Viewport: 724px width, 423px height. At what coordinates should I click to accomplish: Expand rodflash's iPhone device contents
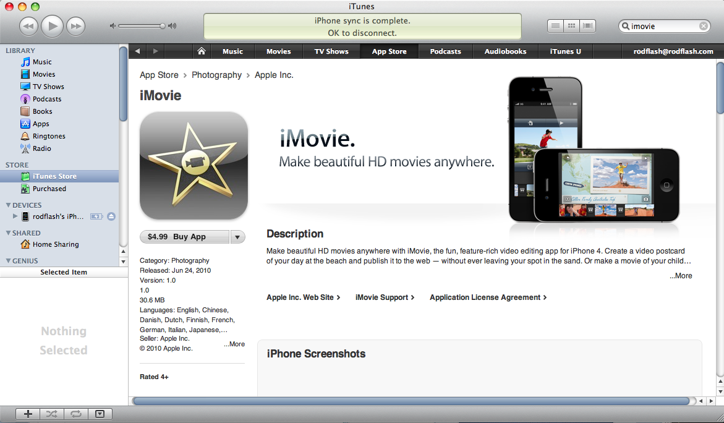click(x=15, y=216)
